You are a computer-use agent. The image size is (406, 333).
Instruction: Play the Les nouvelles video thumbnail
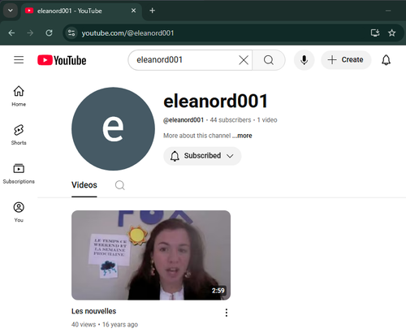pyautogui.click(x=151, y=255)
